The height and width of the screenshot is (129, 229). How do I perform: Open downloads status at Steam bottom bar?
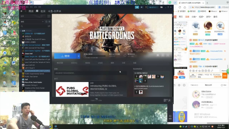tap(96, 100)
